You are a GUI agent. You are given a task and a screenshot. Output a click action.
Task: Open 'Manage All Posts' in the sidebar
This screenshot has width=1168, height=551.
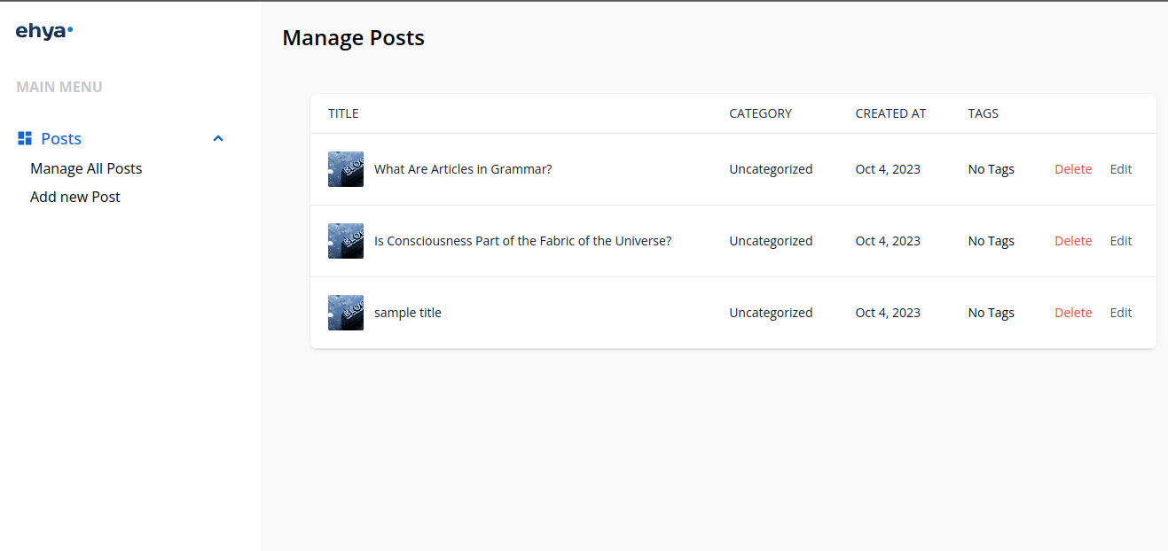[86, 168]
